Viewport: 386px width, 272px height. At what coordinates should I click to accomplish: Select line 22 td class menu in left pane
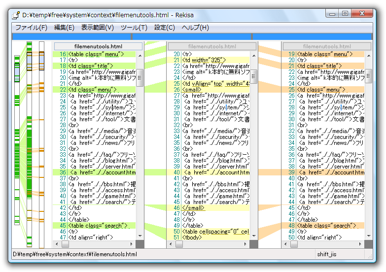click(x=94, y=90)
